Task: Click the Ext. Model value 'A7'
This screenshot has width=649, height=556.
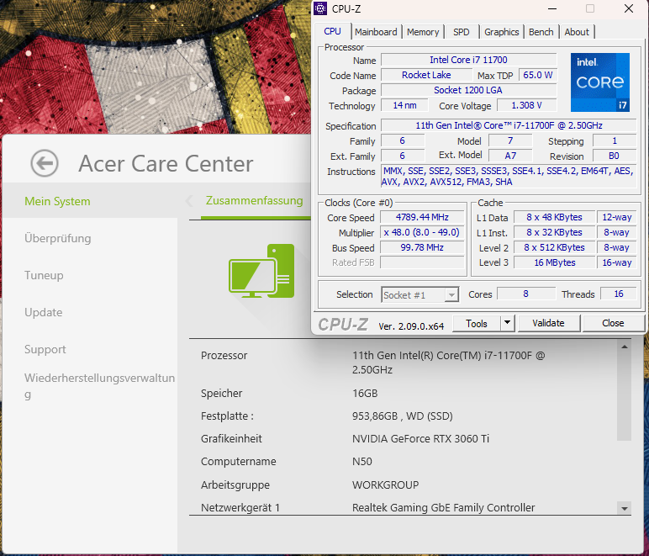Action: pos(510,156)
